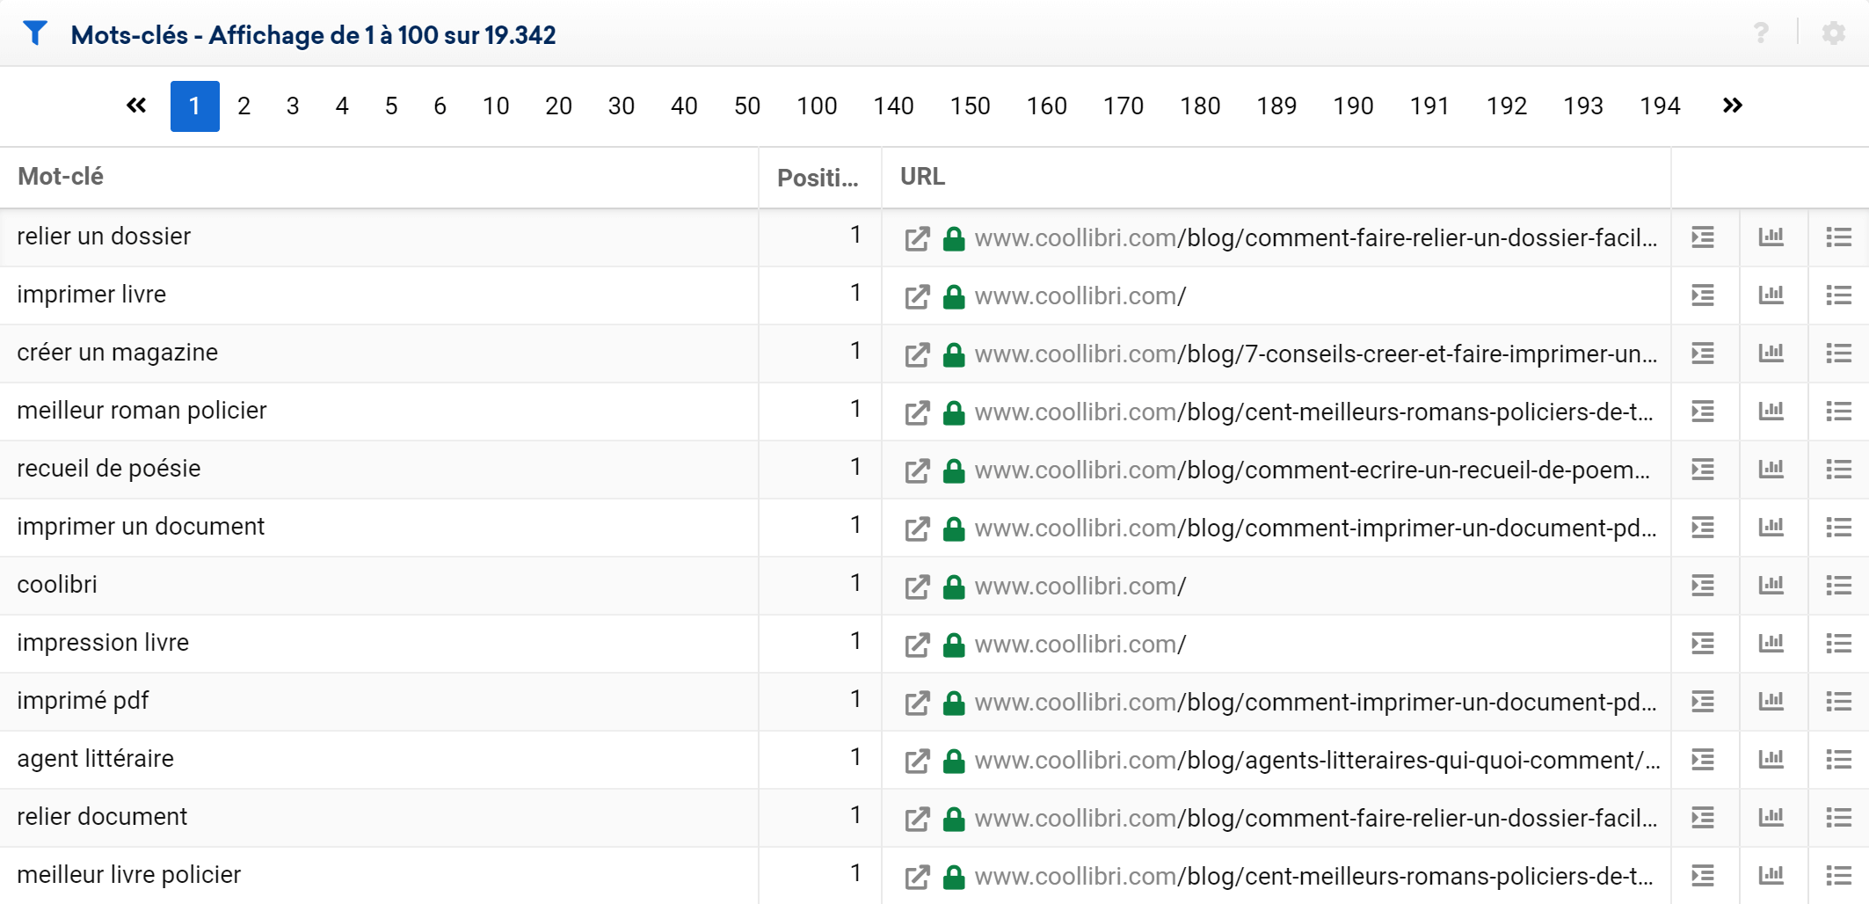The height and width of the screenshot is (904, 1869).
Task: Open URL for 'imprimer un document' row
Action: [1316, 529]
